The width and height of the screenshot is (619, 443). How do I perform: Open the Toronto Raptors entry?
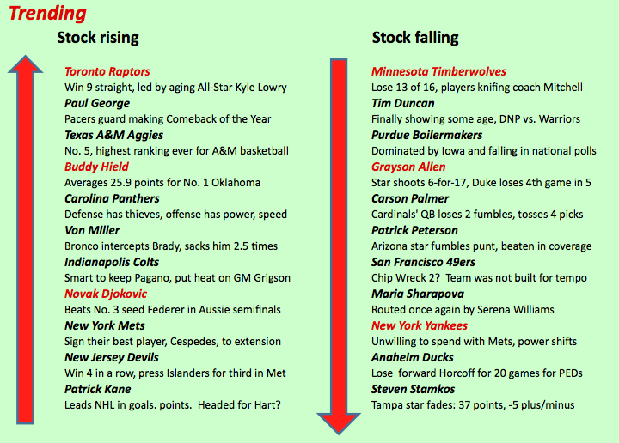point(107,71)
